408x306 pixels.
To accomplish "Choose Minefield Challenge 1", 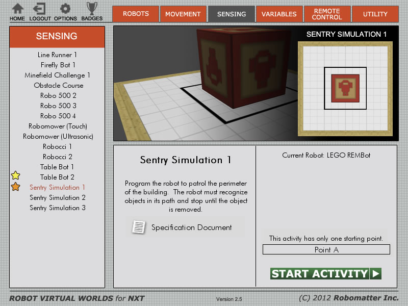I will pos(57,75).
